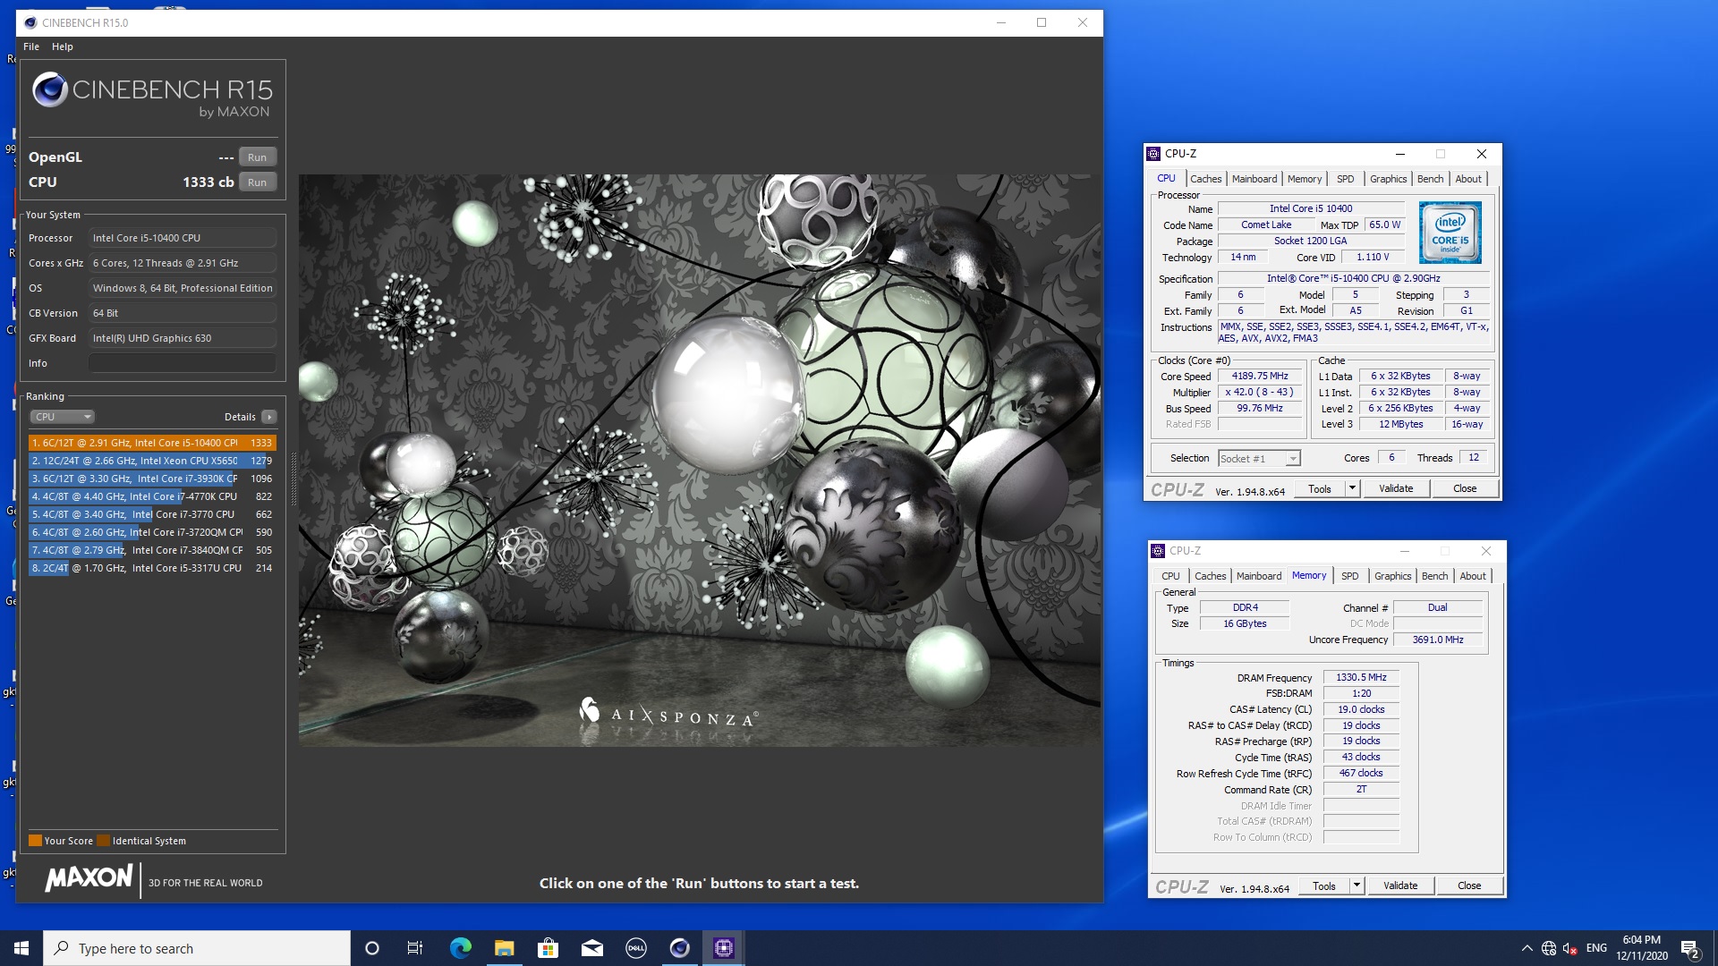Click Close button in upper CPU-Z window
Image resolution: width=1718 pixels, height=966 pixels.
coord(1465,489)
